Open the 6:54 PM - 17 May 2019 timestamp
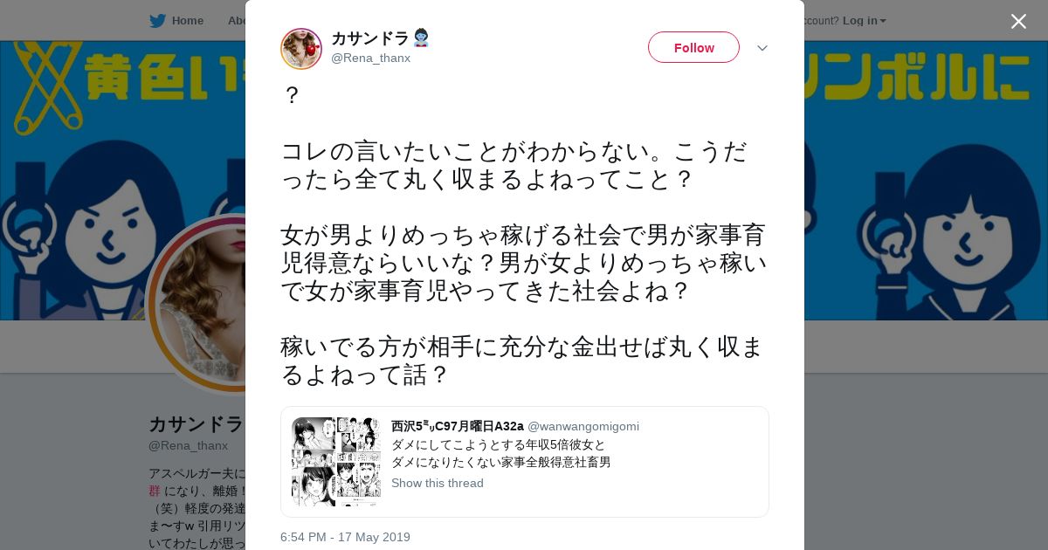This screenshot has width=1048, height=550. (345, 537)
